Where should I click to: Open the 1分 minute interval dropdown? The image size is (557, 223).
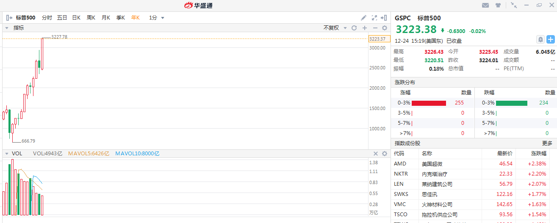[156, 18]
